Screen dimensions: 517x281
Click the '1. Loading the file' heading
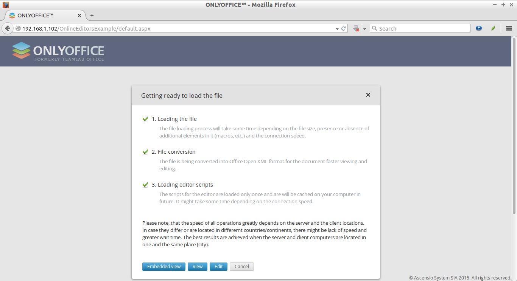coord(174,119)
